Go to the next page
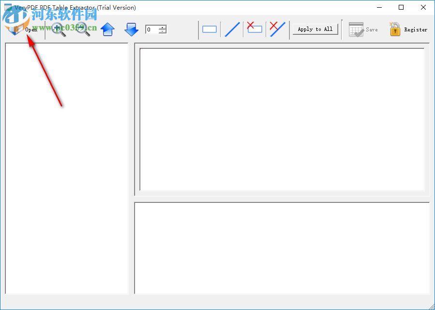 pos(131,29)
